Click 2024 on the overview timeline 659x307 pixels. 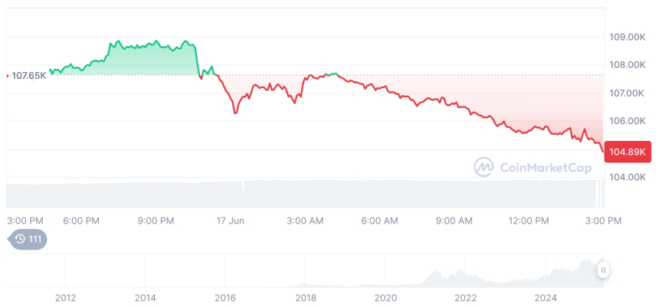(x=546, y=298)
